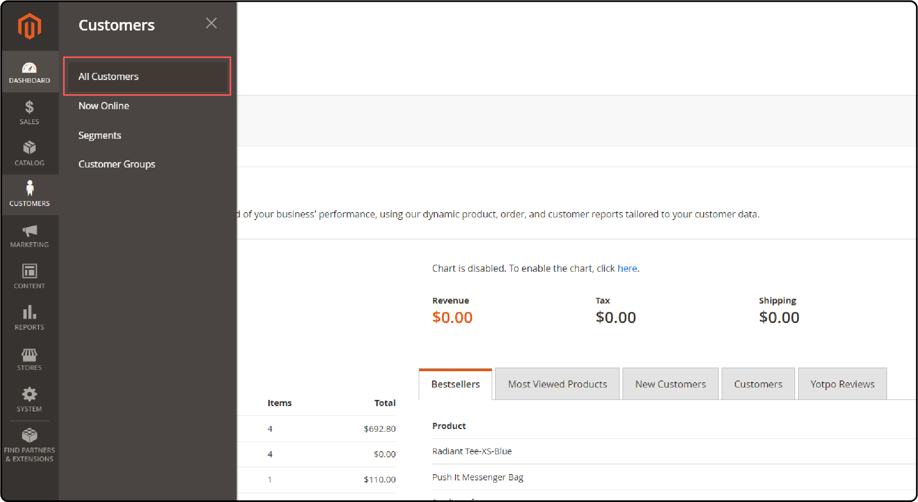Click the $692.80 total cell

pyautogui.click(x=379, y=429)
